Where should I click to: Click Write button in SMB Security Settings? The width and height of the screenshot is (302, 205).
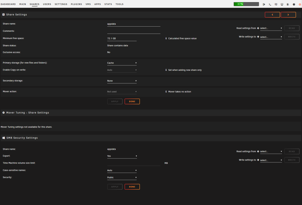coord(292,160)
